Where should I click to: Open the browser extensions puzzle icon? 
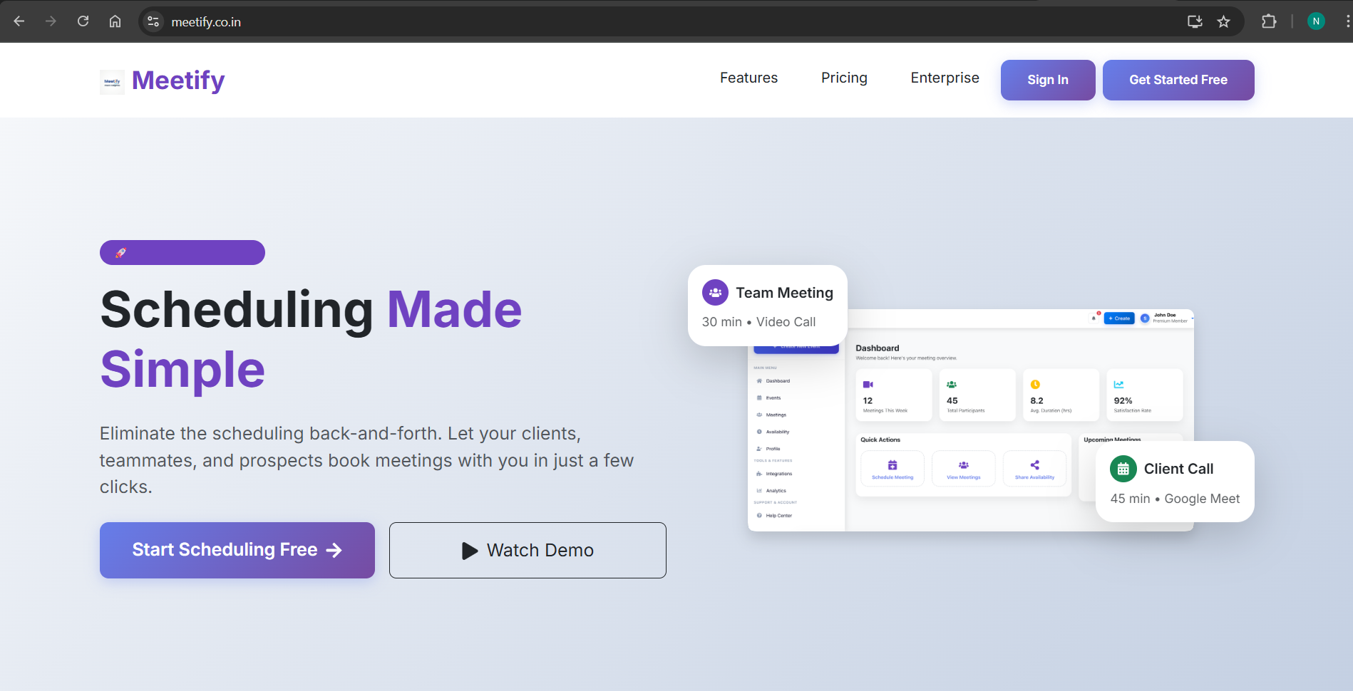point(1270,21)
